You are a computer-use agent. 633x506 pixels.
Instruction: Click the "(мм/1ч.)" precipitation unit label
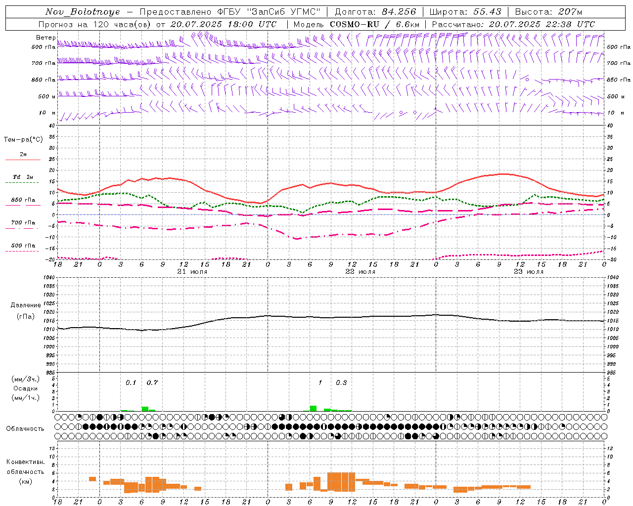pos(26,398)
